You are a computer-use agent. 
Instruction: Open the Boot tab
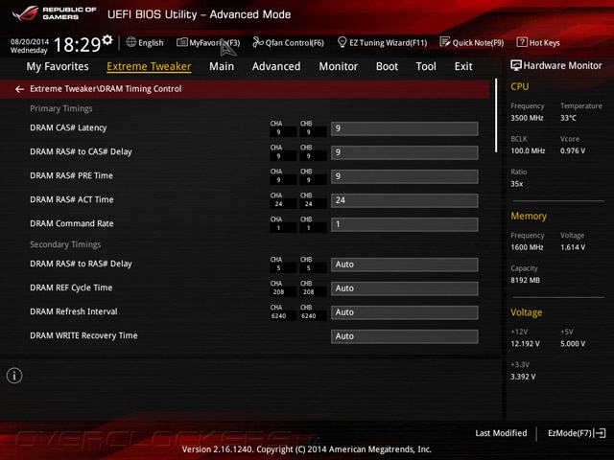(387, 66)
